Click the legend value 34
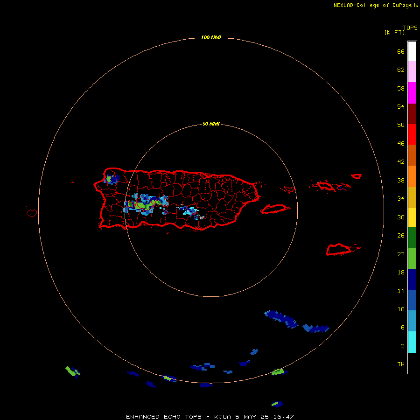Viewport: 420px width, 420px height. point(401,199)
